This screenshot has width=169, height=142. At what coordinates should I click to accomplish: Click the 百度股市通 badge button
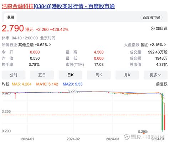pos(152,17)
